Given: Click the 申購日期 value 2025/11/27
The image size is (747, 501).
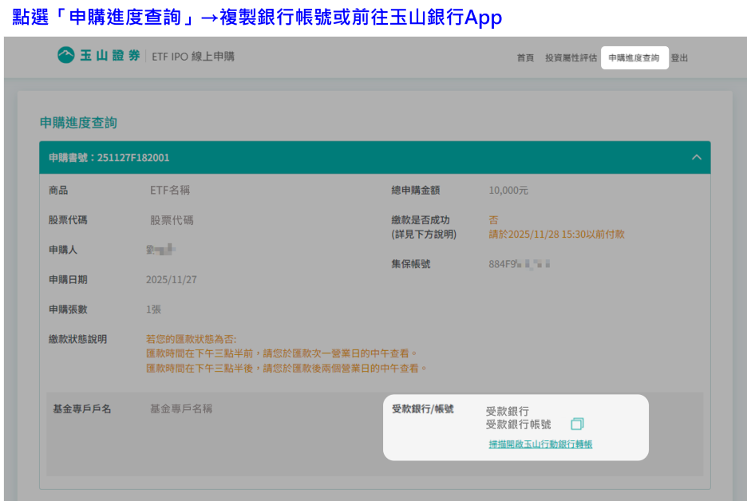Looking at the screenshot, I should tap(171, 280).
